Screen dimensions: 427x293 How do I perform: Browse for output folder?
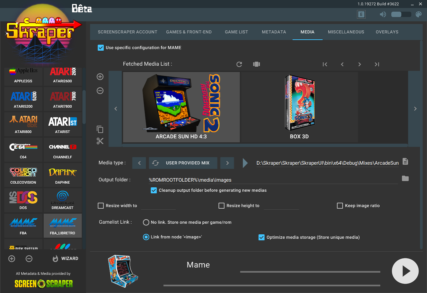click(x=405, y=178)
